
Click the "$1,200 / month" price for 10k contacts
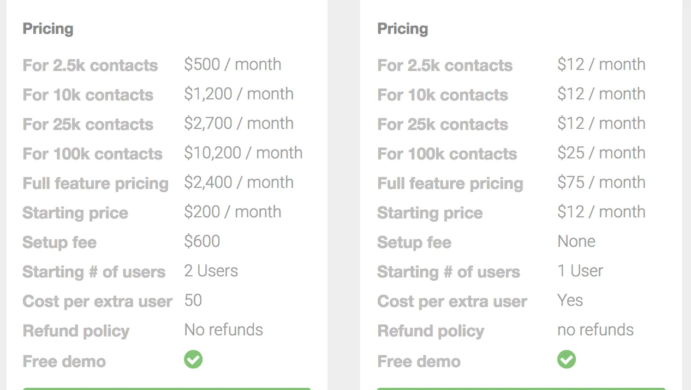[239, 94]
